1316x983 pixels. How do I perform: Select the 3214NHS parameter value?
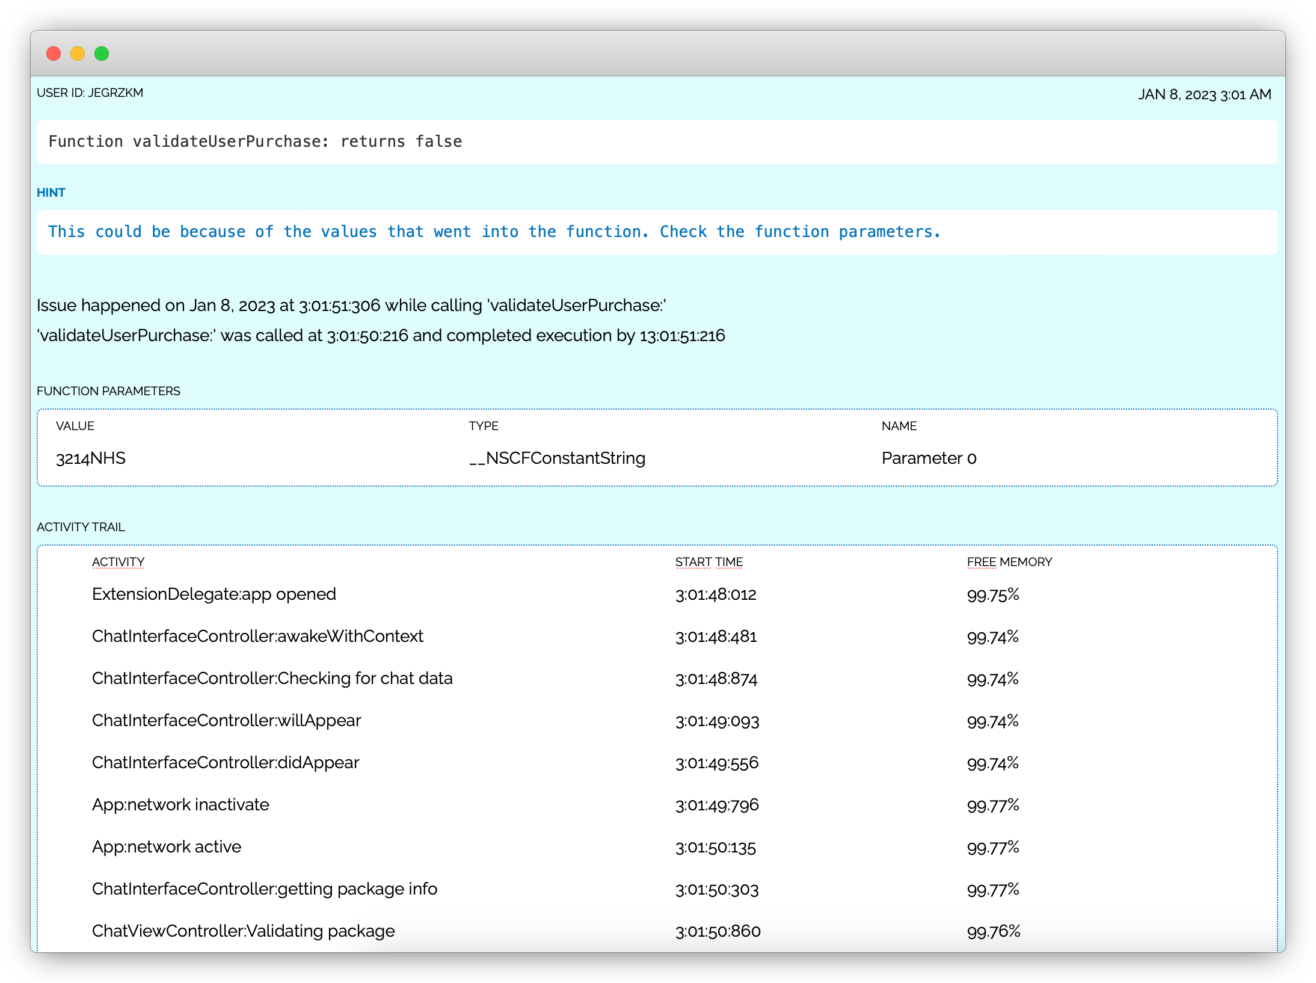(x=91, y=458)
